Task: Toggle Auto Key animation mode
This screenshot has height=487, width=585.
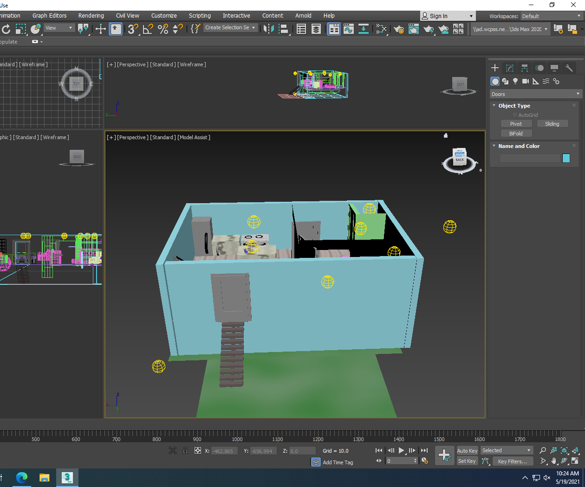Action: tap(467, 450)
